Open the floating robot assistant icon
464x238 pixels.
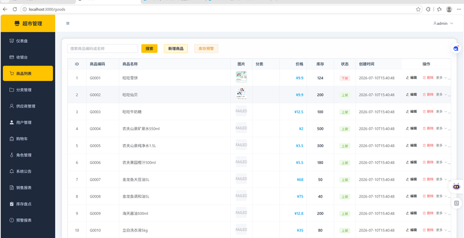pyautogui.click(x=456, y=186)
